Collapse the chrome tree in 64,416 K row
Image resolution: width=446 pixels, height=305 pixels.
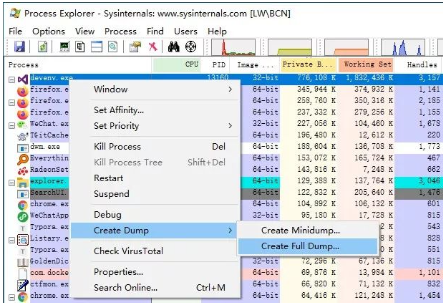(x=11, y=298)
